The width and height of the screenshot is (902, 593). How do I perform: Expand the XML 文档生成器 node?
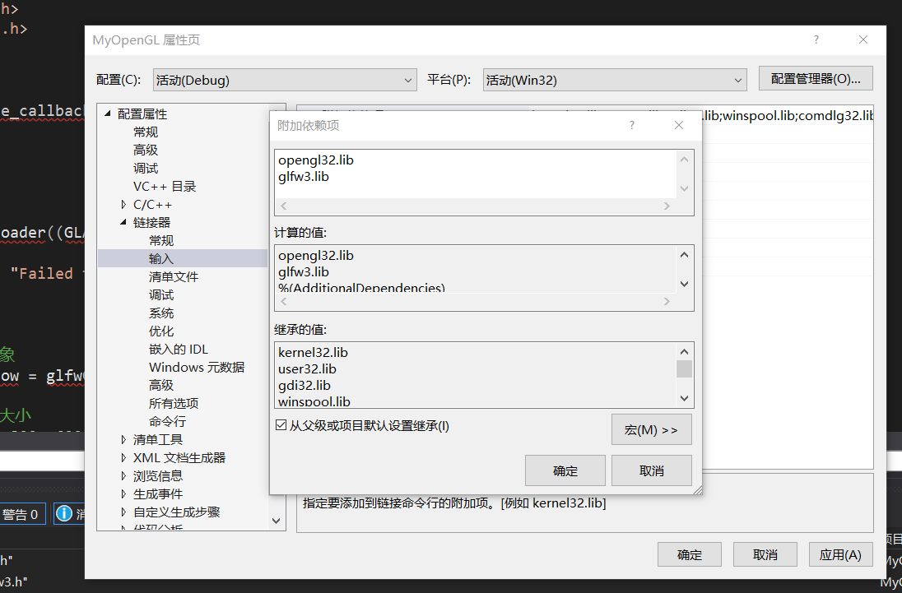coord(123,458)
